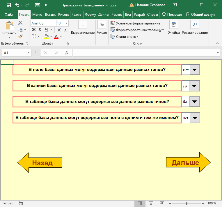Image resolution: width=222 pixels, height=207 pixels.
Task: Click the Cut scissors icon
Action: 20,23
